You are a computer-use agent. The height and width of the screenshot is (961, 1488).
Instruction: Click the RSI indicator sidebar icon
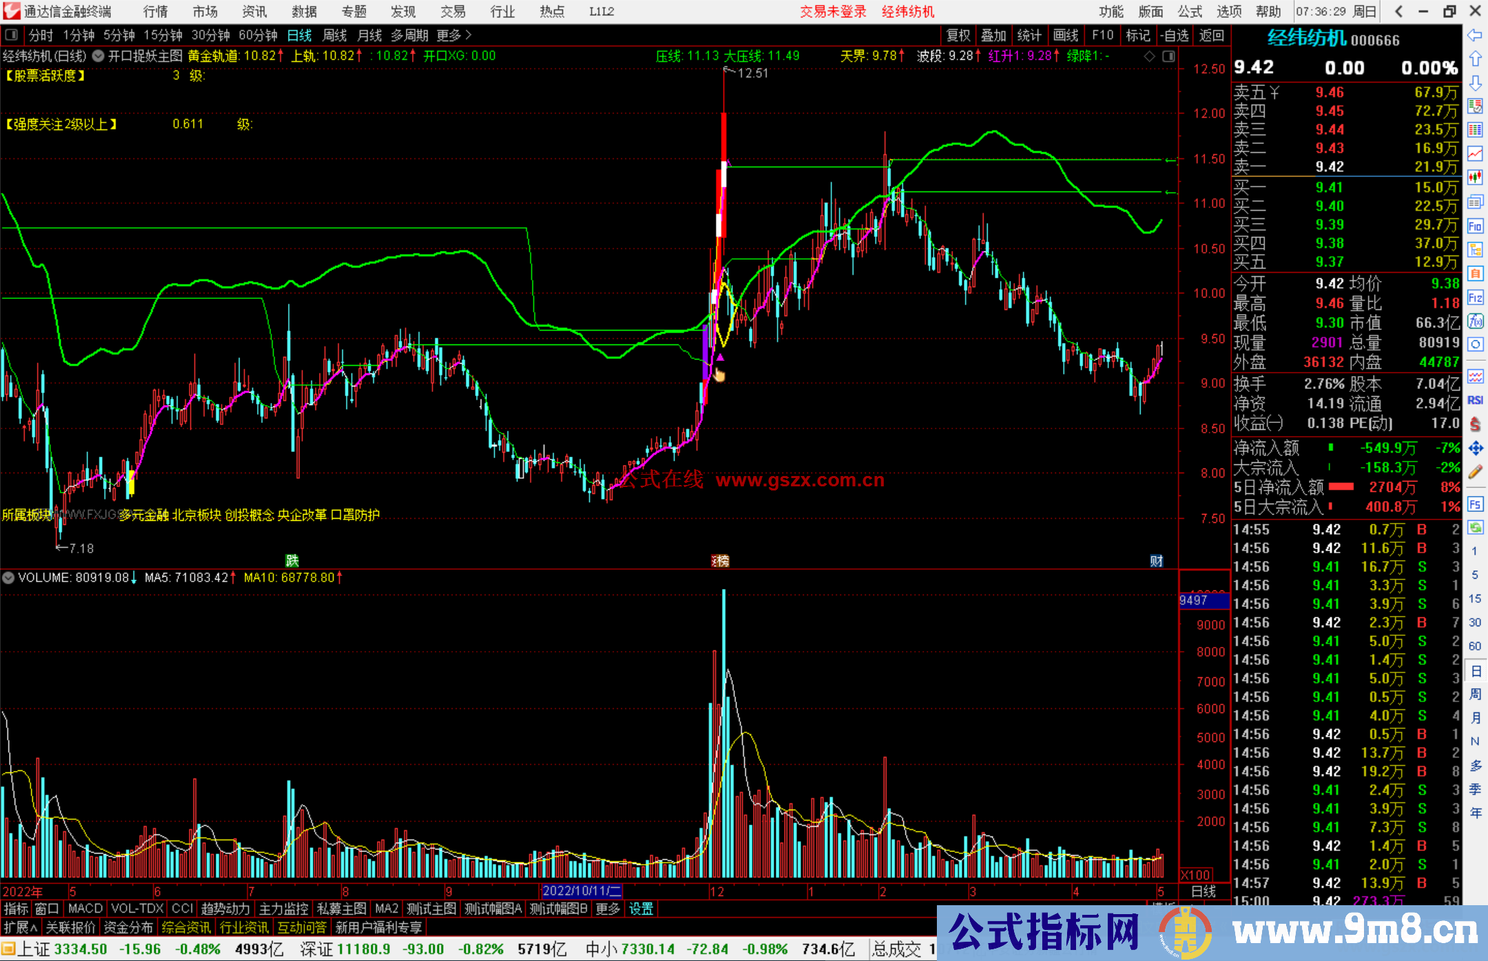1475,400
